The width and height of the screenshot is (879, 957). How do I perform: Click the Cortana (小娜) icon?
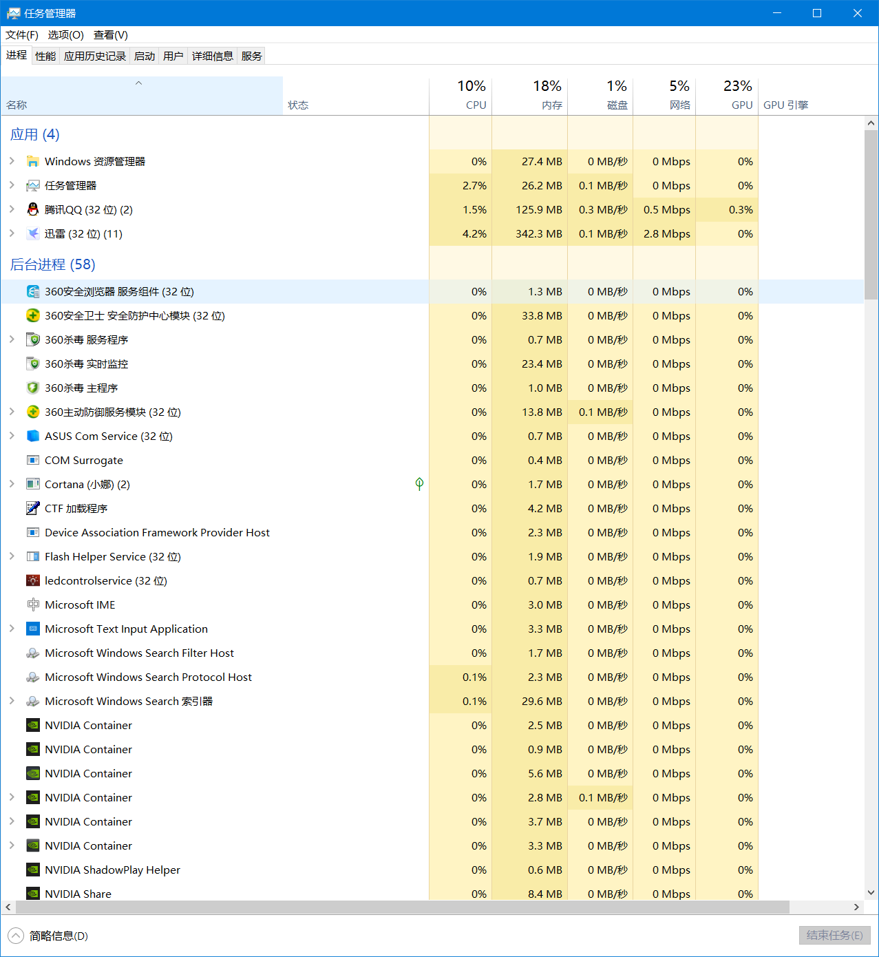tap(32, 485)
